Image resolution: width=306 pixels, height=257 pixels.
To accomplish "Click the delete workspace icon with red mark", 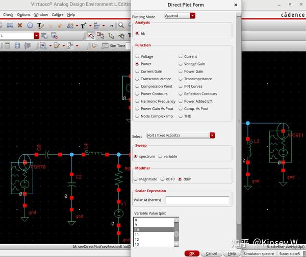I will pos(54,36).
